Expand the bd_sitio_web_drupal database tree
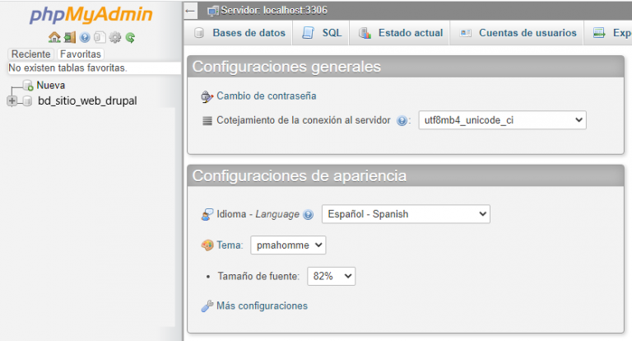 click(12, 101)
